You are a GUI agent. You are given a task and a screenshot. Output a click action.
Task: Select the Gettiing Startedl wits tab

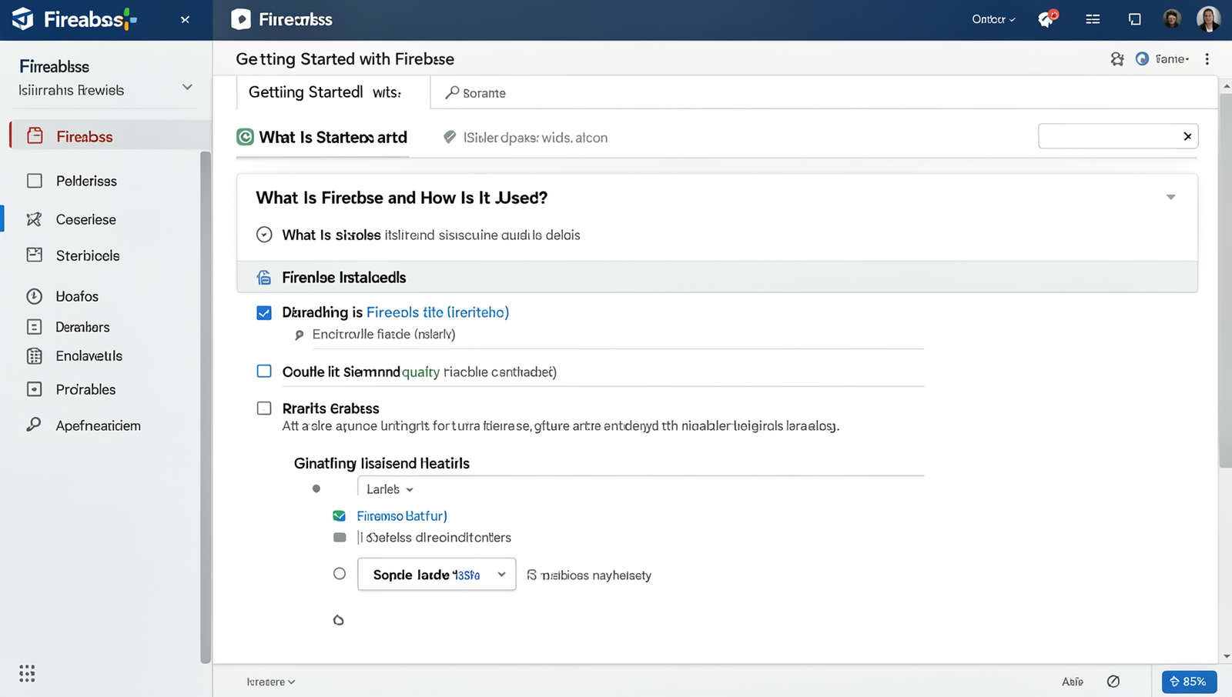click(x=333, y=92)
